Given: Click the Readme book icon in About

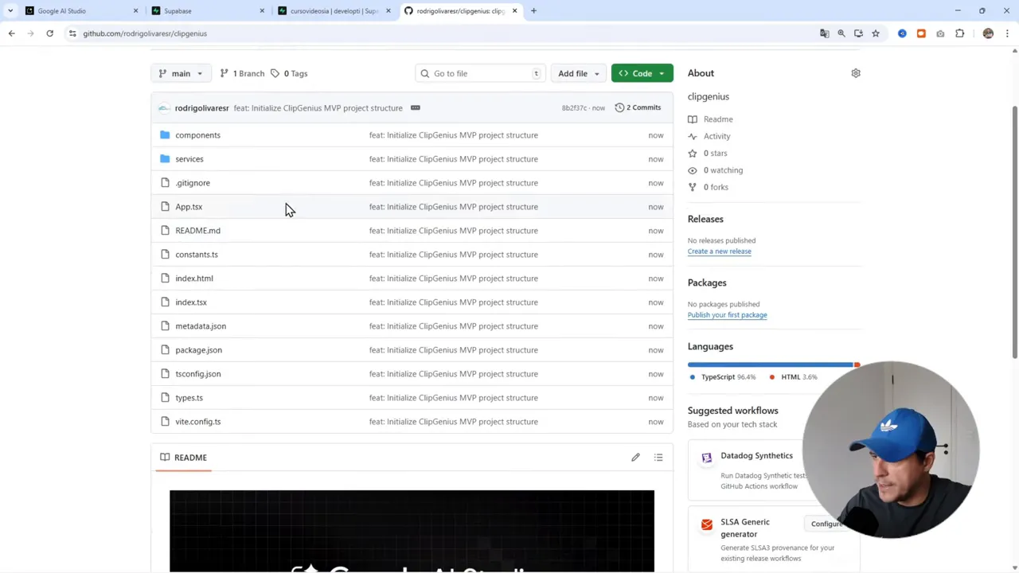Looking at the screenshot, I should tap(693, 119).
